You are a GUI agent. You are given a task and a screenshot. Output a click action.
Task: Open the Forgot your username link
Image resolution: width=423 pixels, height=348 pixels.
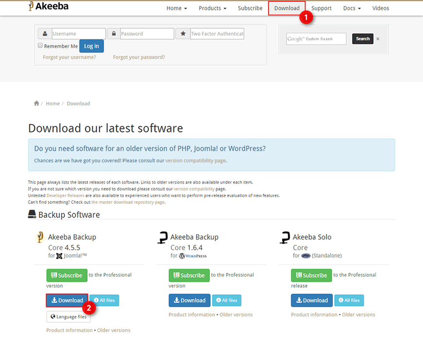70,57
